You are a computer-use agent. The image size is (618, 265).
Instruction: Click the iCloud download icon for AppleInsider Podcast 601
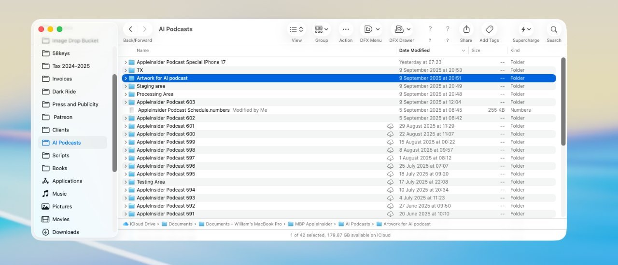(x=390, y=126)
